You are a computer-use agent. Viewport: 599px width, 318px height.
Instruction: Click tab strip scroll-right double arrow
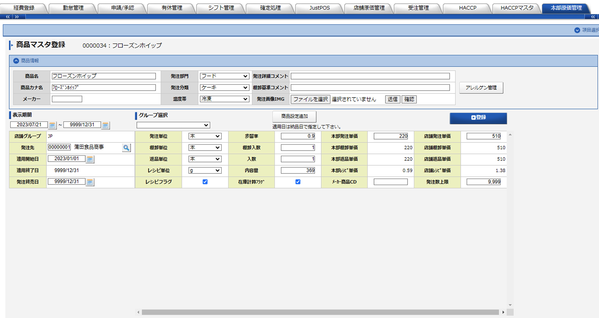point(17,17)
